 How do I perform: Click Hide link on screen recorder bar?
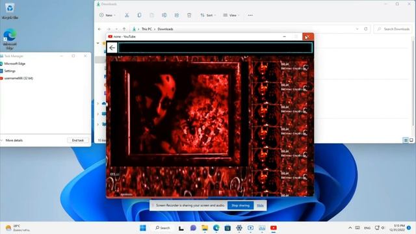(x=260, y=205)
